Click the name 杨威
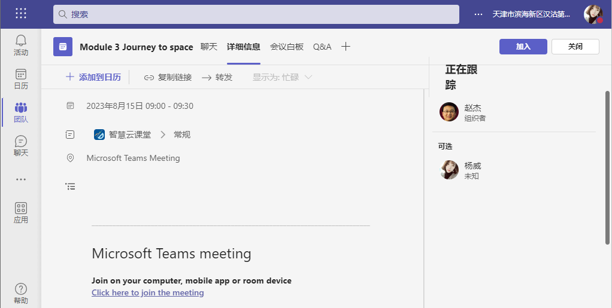The width and height of the screenshot is (612, 308). pyautogui.click(x=472, y=166)
